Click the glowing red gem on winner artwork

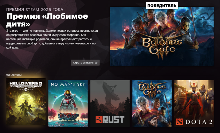pos(126,30)
